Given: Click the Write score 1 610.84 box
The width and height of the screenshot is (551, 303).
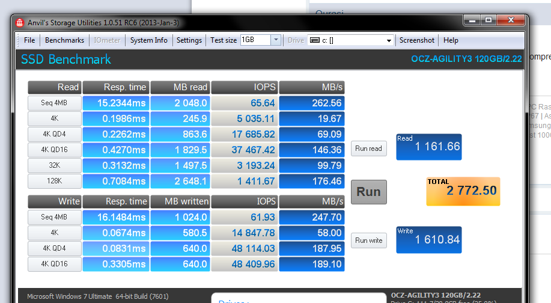Looking at the screenshot, I should tap(429, 240).
